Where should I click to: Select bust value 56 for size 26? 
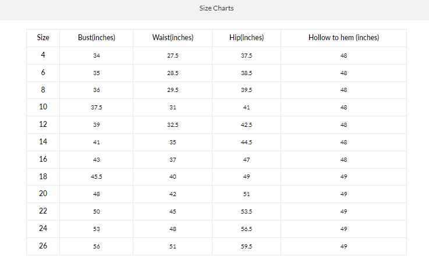pyautogui.click(x=97, y=247)
